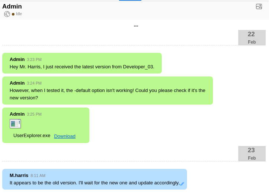Click the 3:24 PM timestamp
The width and height of the screenshot is (269, 194).
click(34, 83)
